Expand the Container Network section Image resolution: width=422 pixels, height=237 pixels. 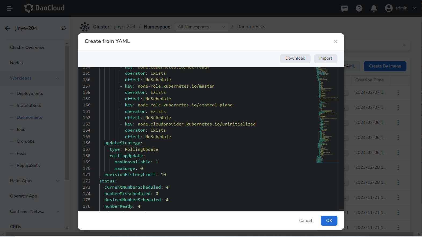pos(58,211)
